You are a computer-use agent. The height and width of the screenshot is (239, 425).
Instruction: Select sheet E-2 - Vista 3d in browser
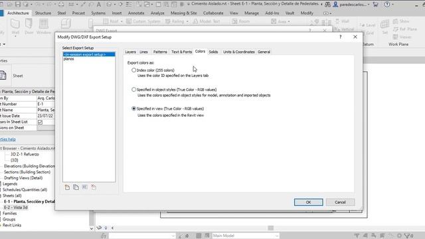pyautogui.click(x=16, y=208)
